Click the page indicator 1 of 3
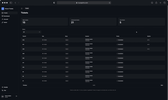The height and width of the screenshot is (100, 168). [94, 85]
